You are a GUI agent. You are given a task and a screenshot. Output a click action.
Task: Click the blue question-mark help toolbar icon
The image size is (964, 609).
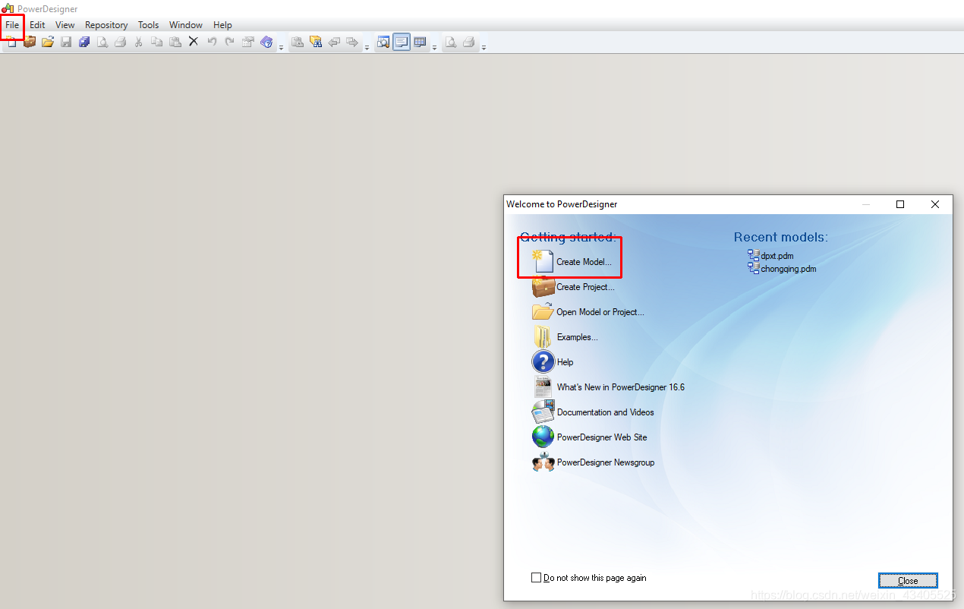(x=266, y=42)
